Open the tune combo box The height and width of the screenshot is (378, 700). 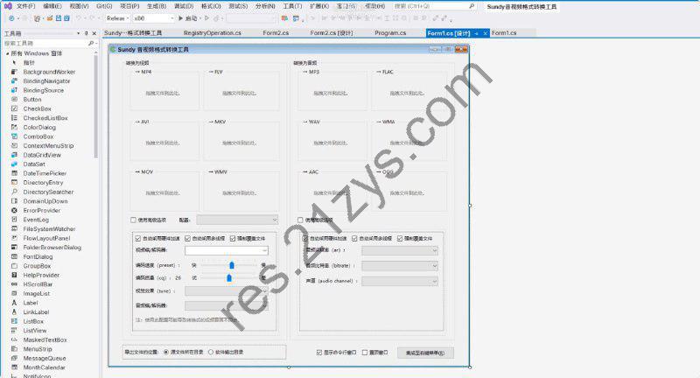click(227, 291)
